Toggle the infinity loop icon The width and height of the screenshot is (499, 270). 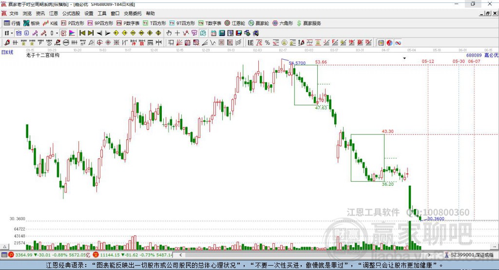point(398,43)
